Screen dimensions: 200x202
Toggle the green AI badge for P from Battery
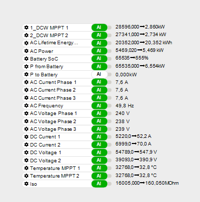click(99, 67)
